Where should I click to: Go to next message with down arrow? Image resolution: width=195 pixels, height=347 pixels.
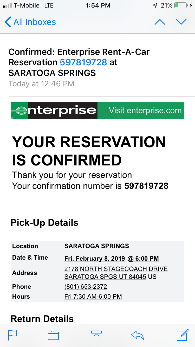coord(181,22)
